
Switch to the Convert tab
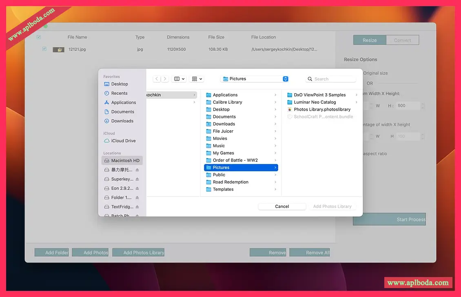coord(402,40)
